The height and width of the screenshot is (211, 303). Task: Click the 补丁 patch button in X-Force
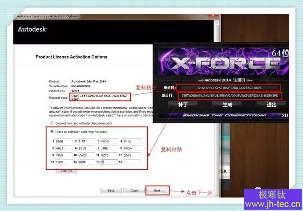(183, 105)
